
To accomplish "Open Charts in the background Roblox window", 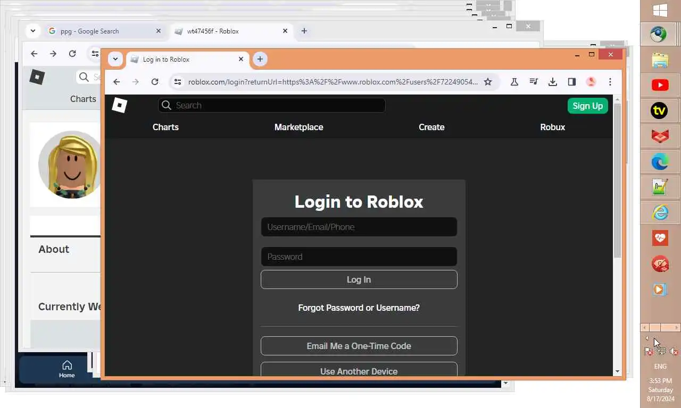I will pyautogui.click(x=83, y=99).
